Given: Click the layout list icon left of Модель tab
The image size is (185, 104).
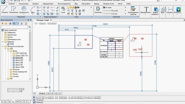Looking at the screenshot, I should (x=35, y=93).
